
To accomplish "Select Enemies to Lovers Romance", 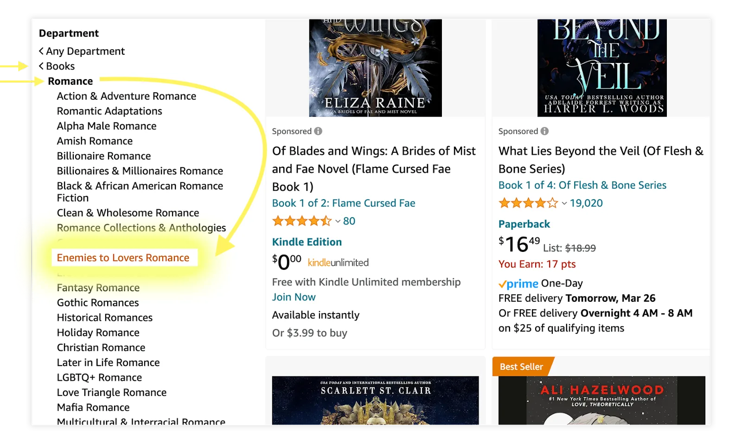I will coord(123,258).
